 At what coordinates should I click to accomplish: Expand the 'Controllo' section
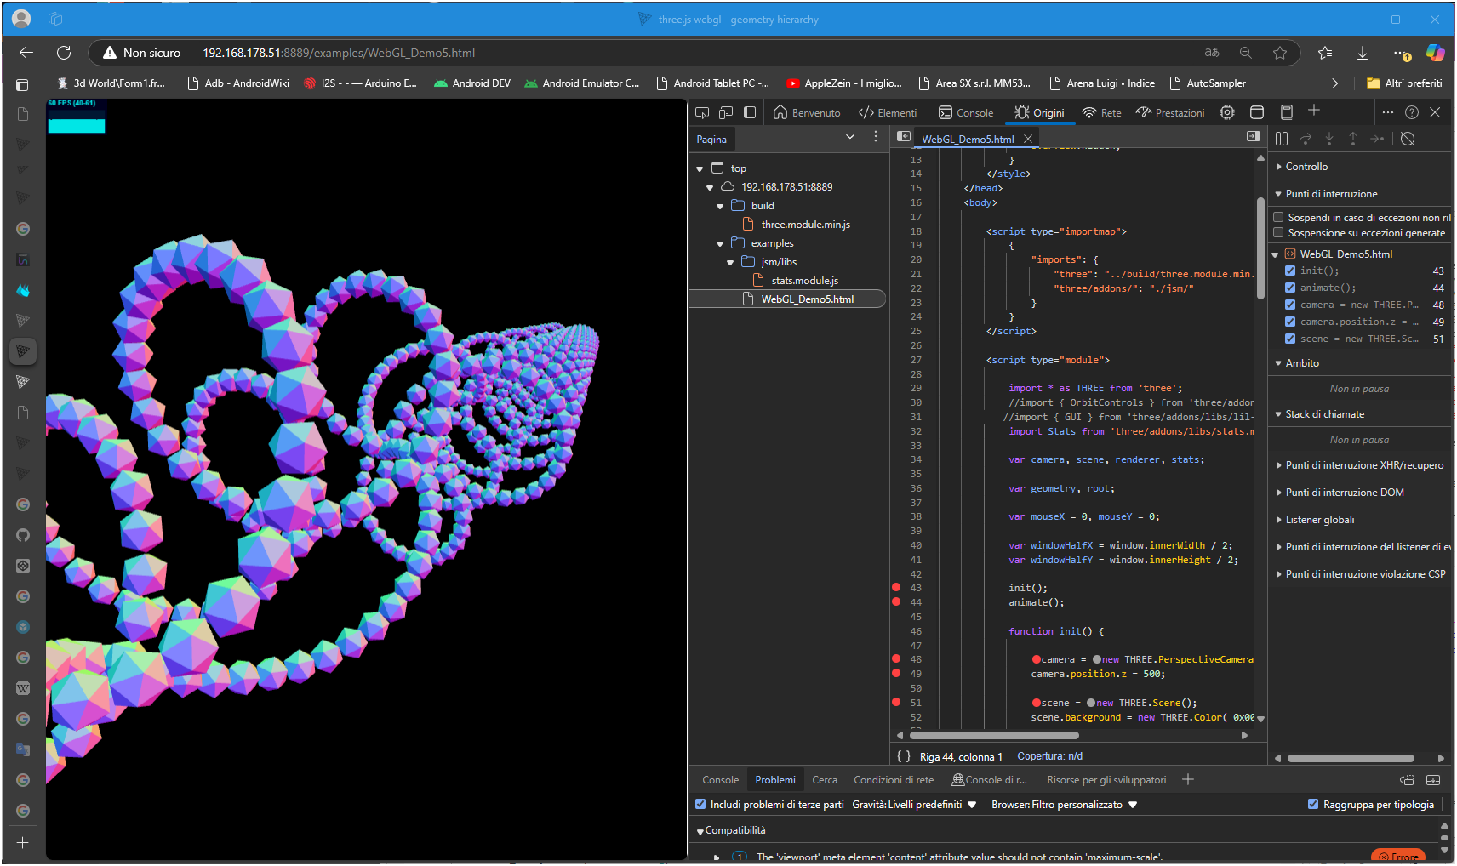pos(1306,167)
